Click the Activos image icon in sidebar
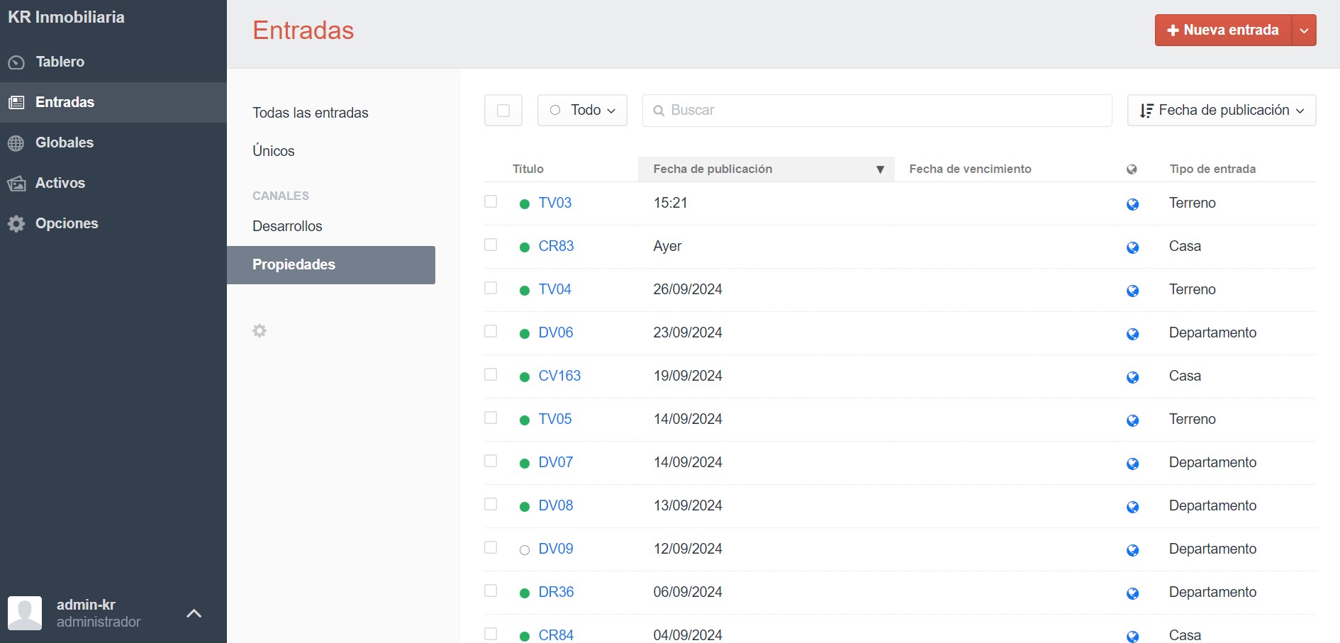1340x643 pixels. coord(16,184)
